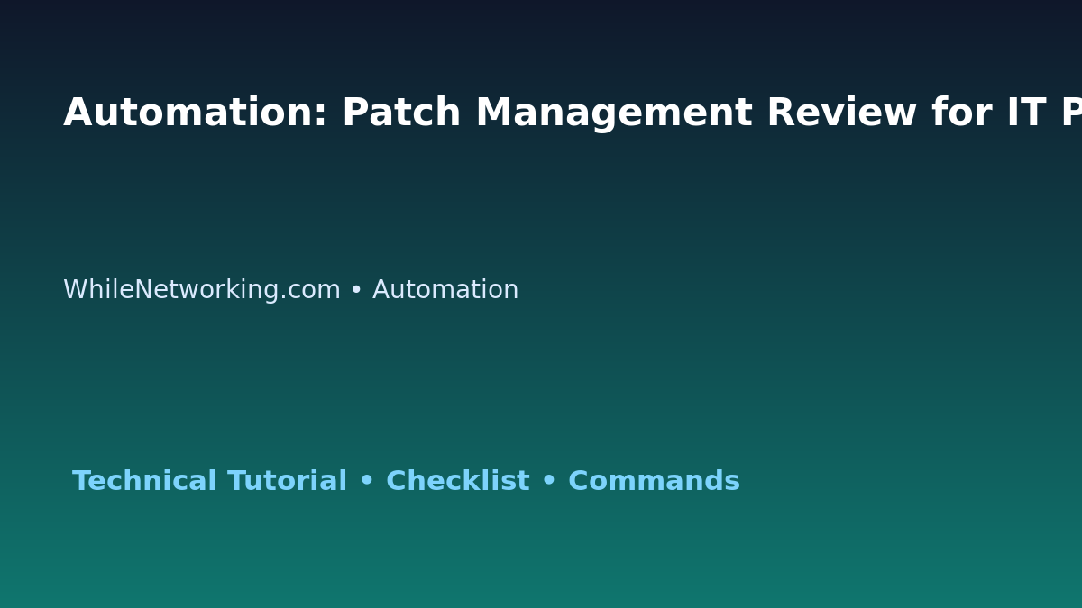This screenshot has height=608, width=1082.
Task: Click the title starting 'Automation: Patch Management Review'
Action: [x=573, y=114]
